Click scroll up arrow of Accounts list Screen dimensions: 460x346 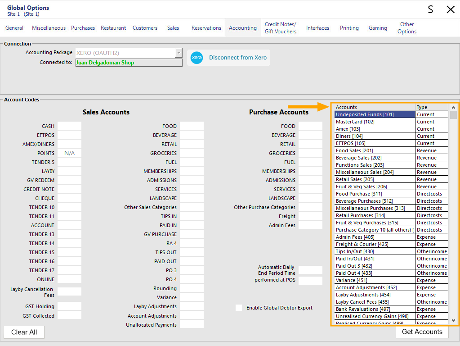453,108
